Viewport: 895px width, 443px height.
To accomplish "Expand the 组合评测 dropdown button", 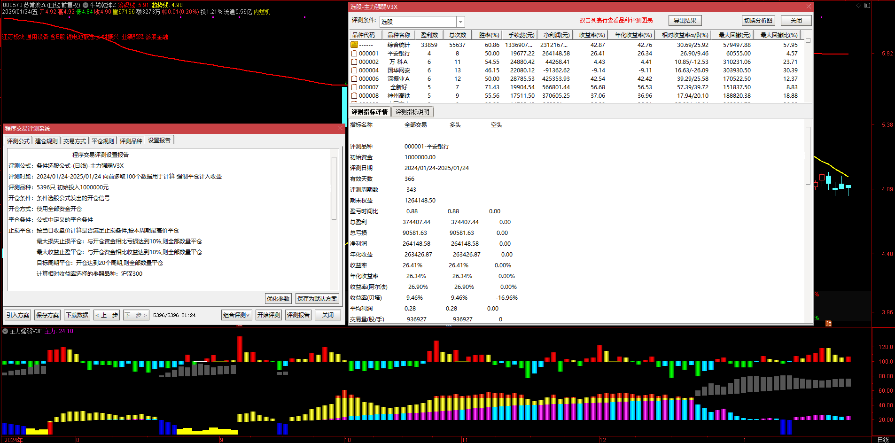I will [x=236, y=315].
